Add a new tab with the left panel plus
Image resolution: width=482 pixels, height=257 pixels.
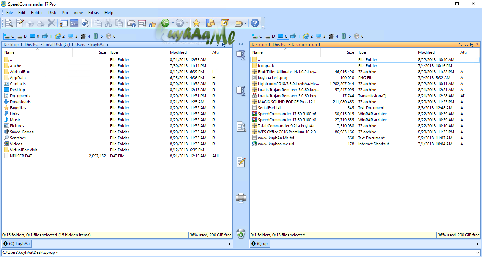click(x=230, y=244)
